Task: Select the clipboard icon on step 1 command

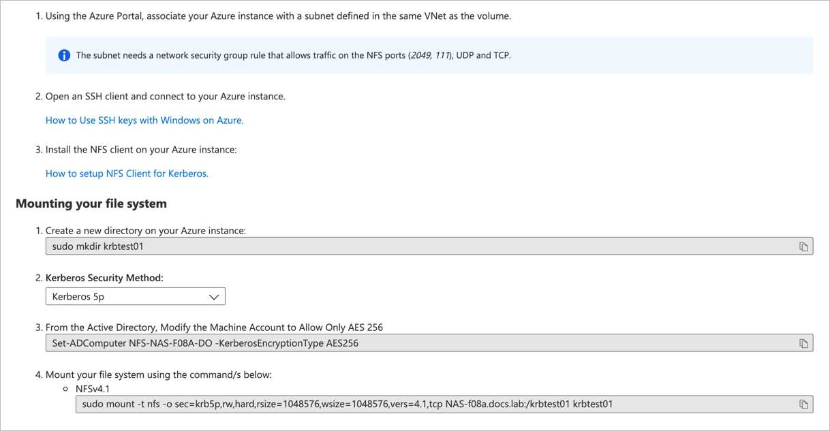Action: (805, 246)
